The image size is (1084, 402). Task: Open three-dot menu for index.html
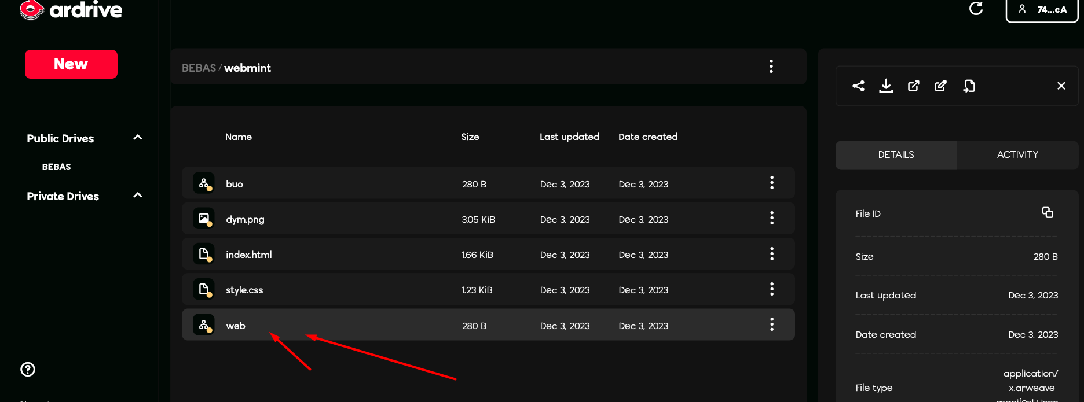[x=771, y=254]
